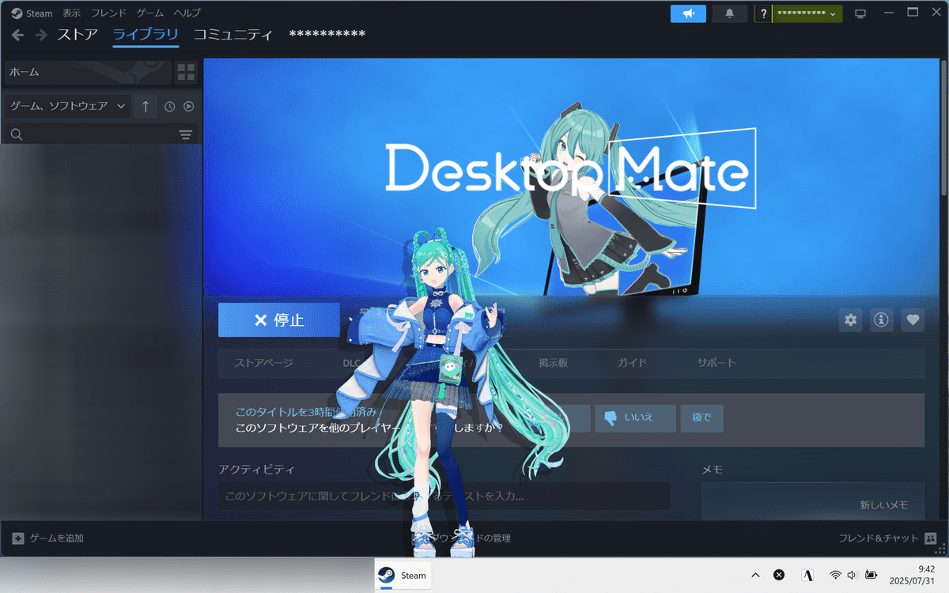This screenshot has height=593, width=949.
Task: Click the library page vertical scrollbar
Action: tap(944, 127)
